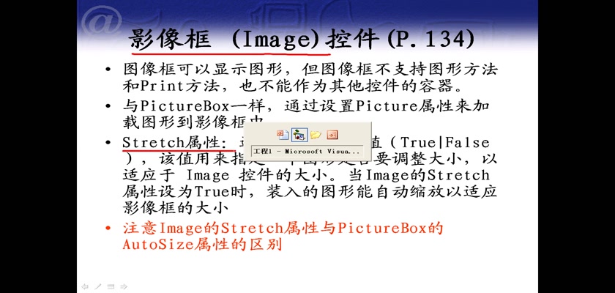Open the slideshow navigation menu icon
The height and width of the screenshot is (293, 615).
(111, 286)
